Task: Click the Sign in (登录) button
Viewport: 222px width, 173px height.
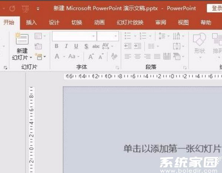Action: click(216, 8)
